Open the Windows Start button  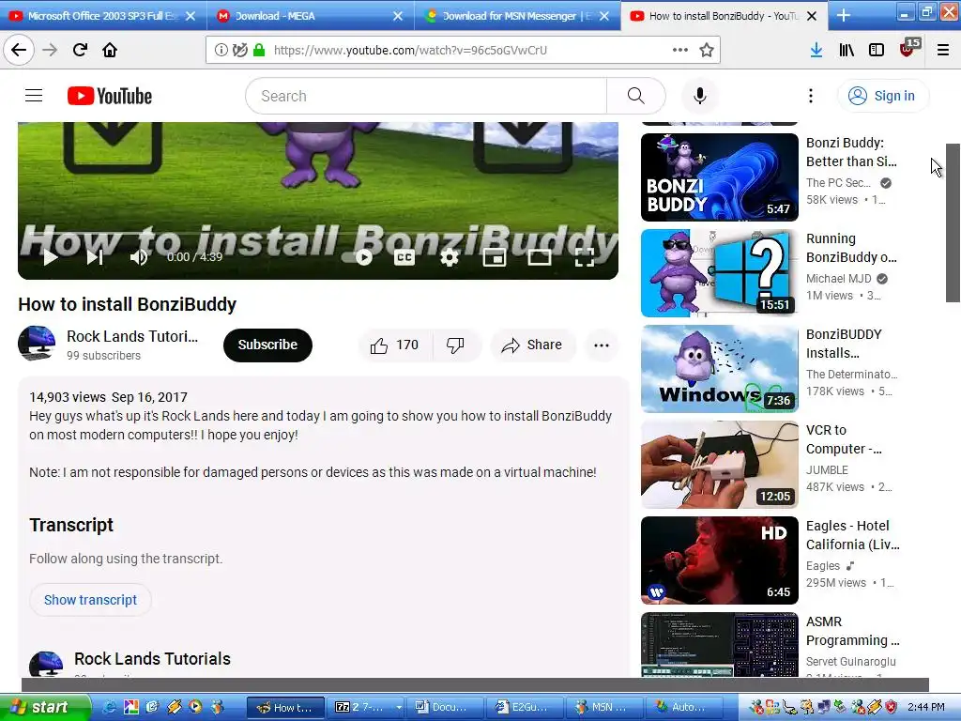tap(45, 707)
